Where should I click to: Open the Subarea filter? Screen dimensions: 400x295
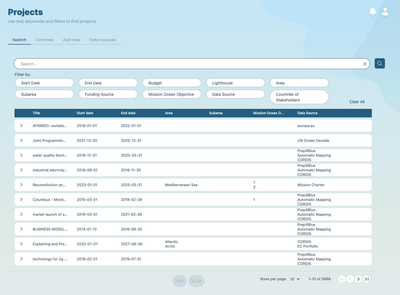[44, 94]
